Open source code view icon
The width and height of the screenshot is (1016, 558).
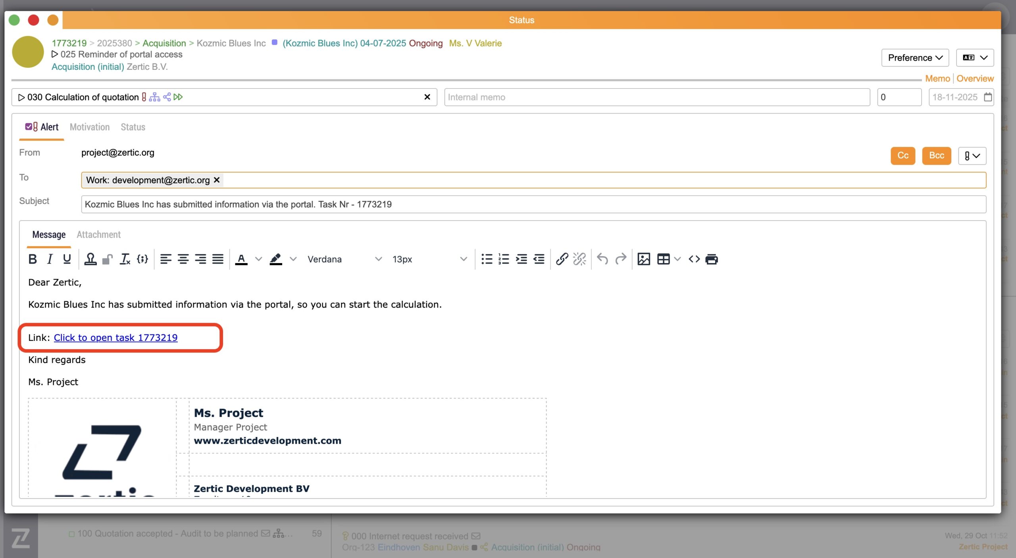(694, 259)
